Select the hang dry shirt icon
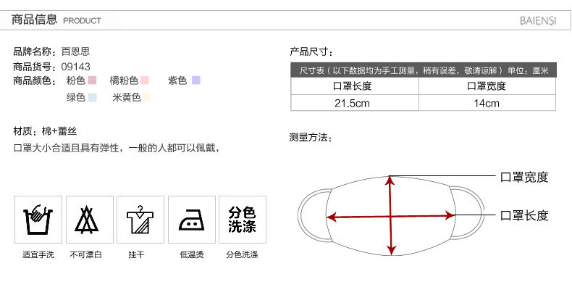Viewport: 572px width, 295px height. point(140,220)
